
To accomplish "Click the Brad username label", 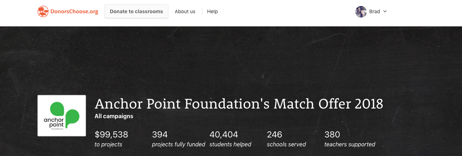I will pos(374,11).
